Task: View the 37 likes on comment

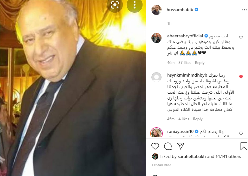Action: point(185,63)
